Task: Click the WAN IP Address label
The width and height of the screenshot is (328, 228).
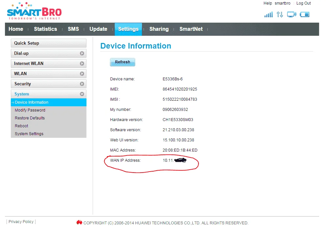Action: click(125, 160)
